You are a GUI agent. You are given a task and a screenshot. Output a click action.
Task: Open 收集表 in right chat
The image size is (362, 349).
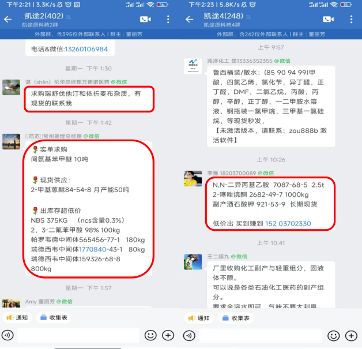[236, 318]
